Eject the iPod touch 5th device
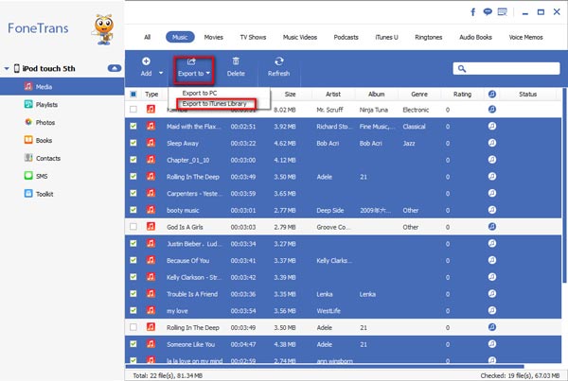The width and height of the screenshot is (568, 381). point(115,68)
